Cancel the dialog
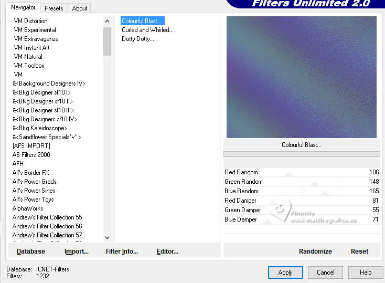This screenshot has height=283, width=385. (325, 272)
